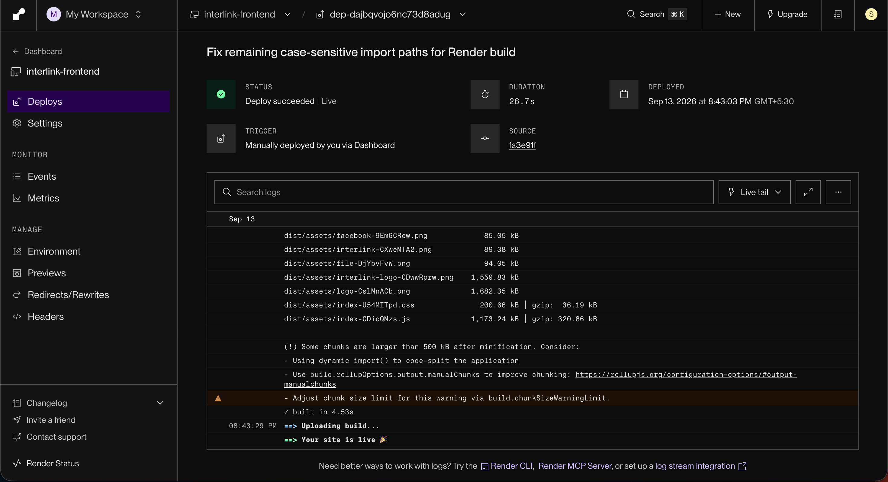888x482 pixels.
Task: Open the deploy ID dropdown in breadcrumb
Action: (x=463, y=14)
